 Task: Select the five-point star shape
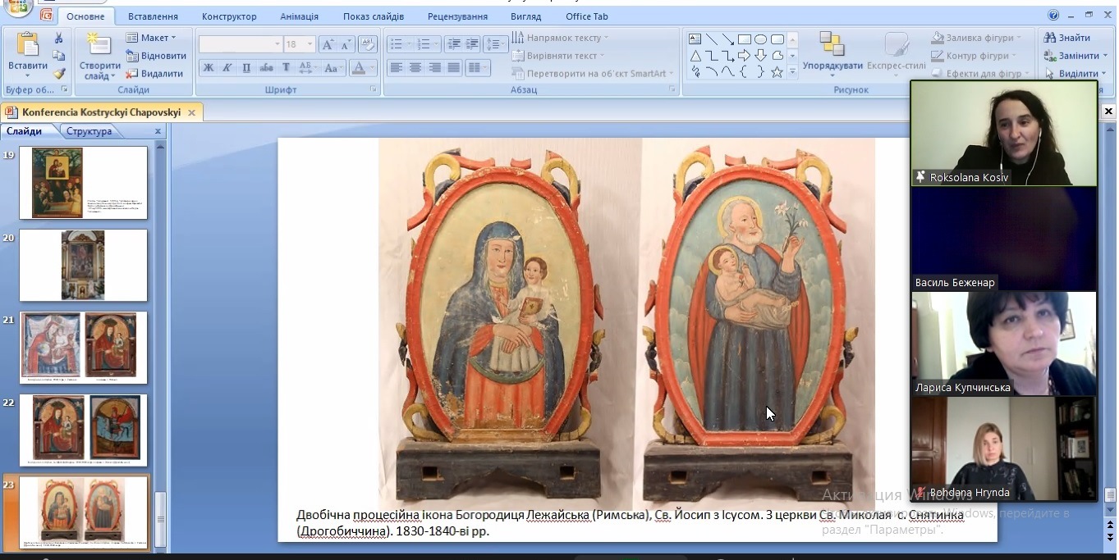pos(777,72)
